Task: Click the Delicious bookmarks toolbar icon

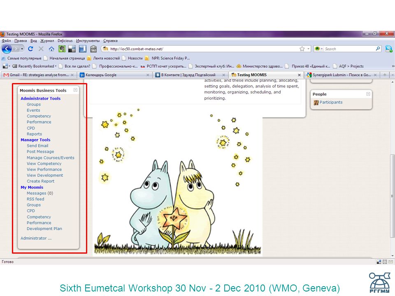Action: [72, 49]
